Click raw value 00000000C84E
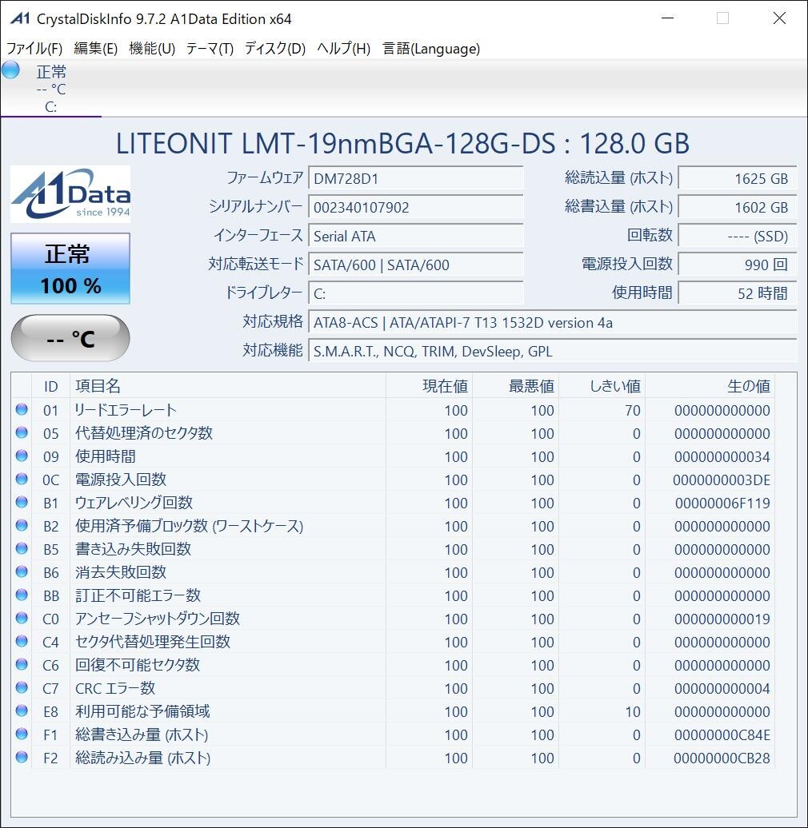This screenshot has width=808, height=828. 722,735
